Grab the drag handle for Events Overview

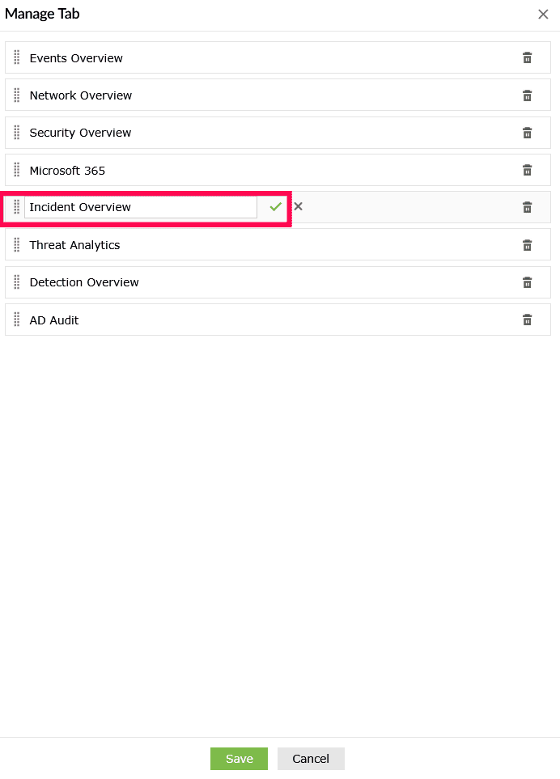pos(16,57)
